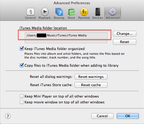
Task: Click the 'iTunes Media folder location' label
Action: coord(43,28)
